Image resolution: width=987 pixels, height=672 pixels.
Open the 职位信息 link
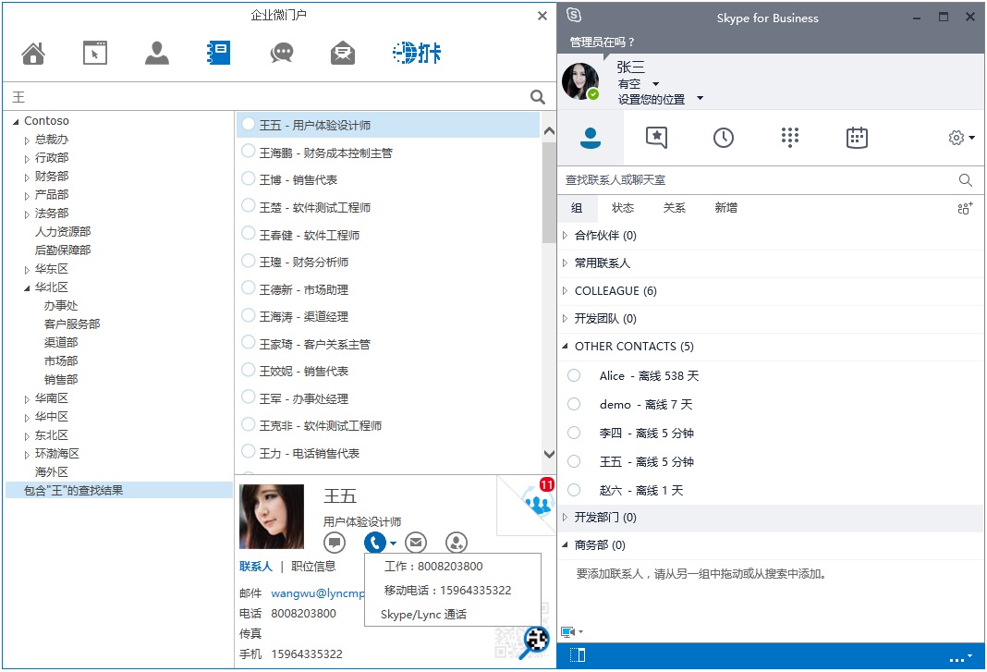coord(313,567)
